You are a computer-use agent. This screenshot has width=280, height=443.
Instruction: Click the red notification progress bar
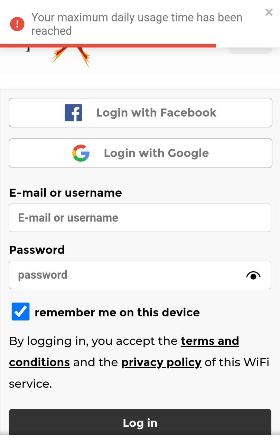(x=108, y=46)
